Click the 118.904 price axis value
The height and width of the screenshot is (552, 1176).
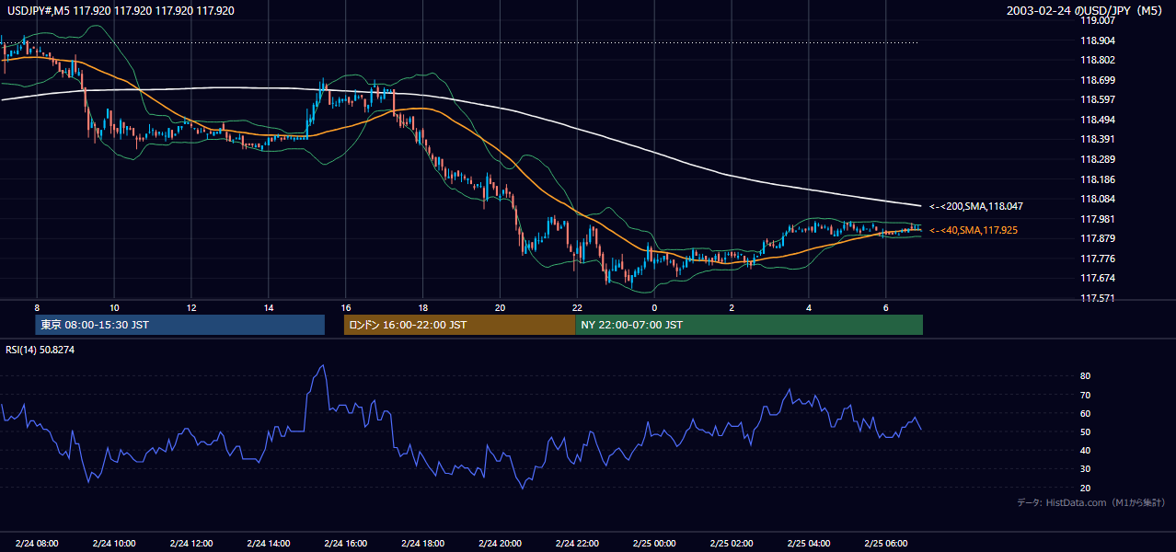pyautogui.click(x=1098, y=40)
